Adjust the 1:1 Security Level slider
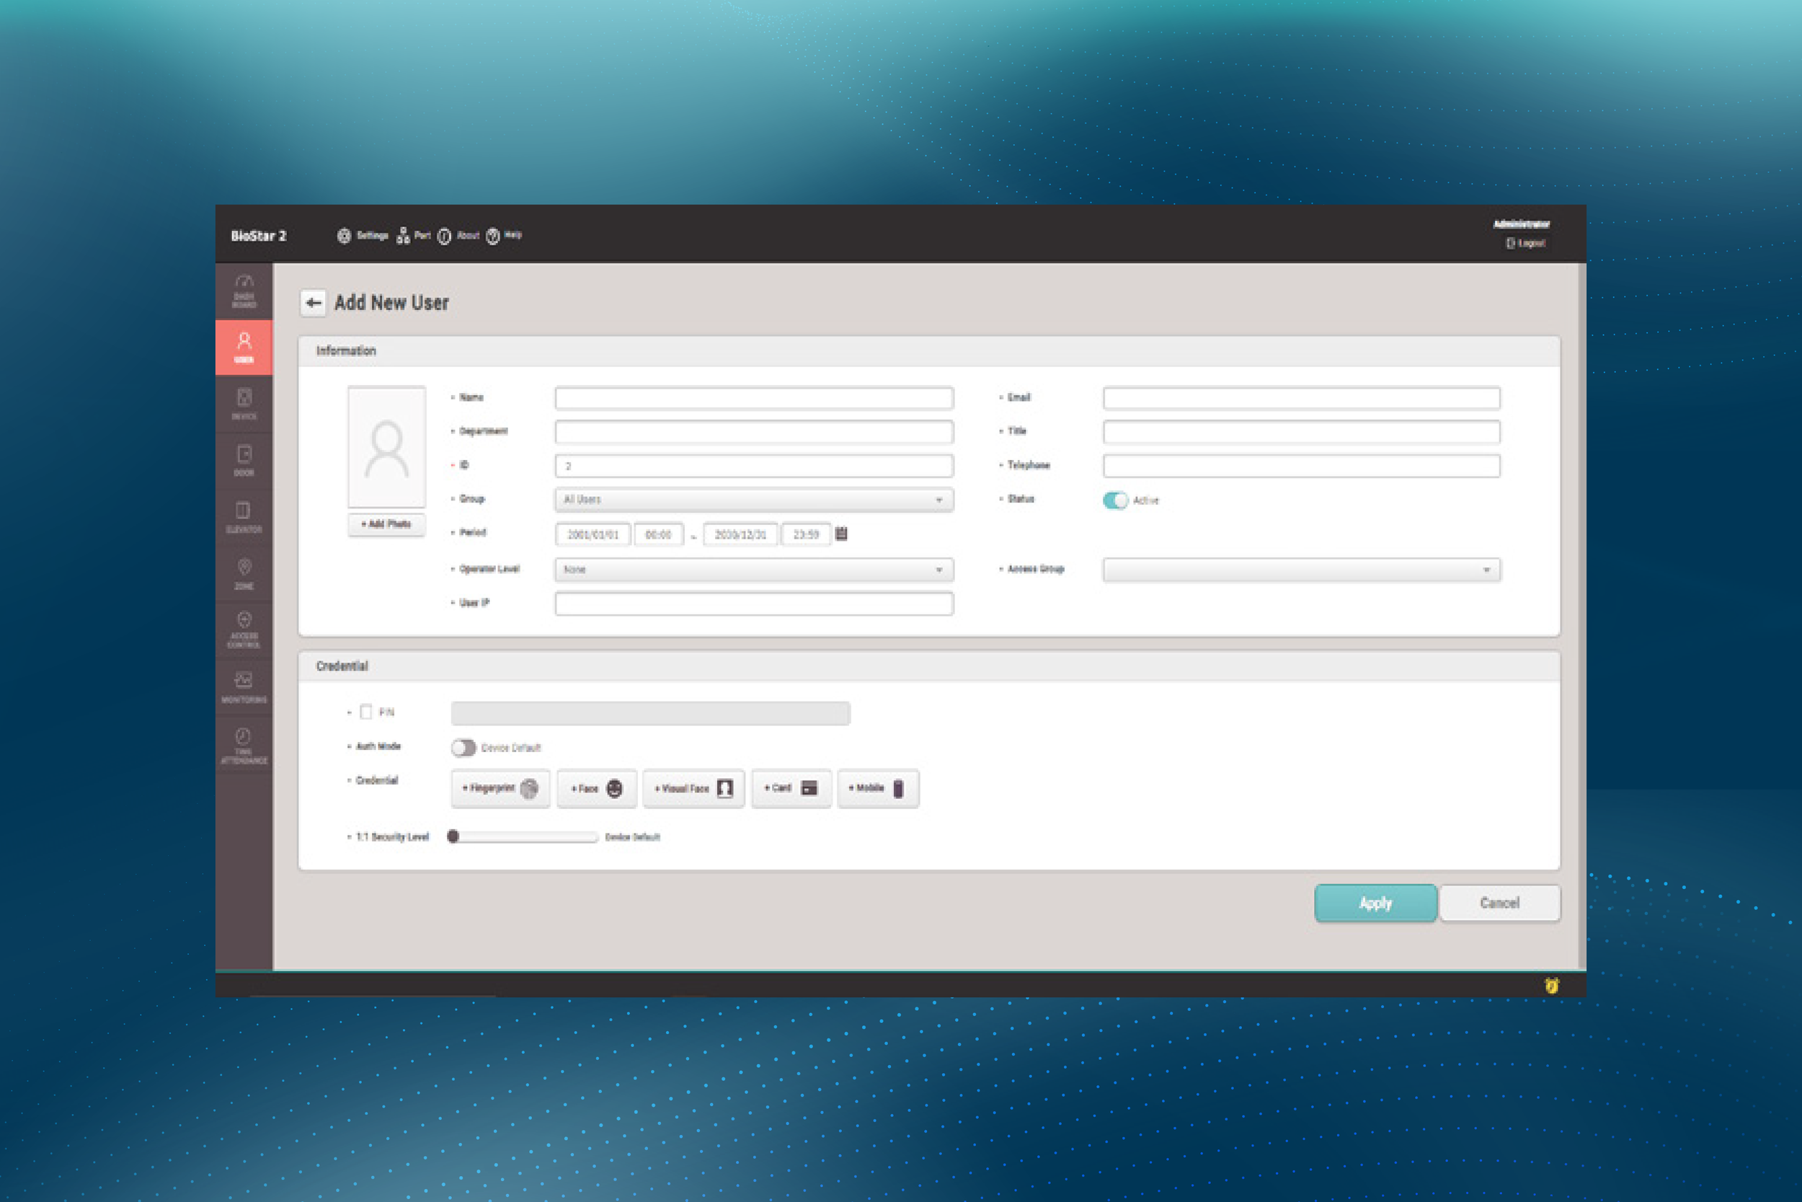The width and height of the screenshot is (1802, 1202). (x=453, y=836)
